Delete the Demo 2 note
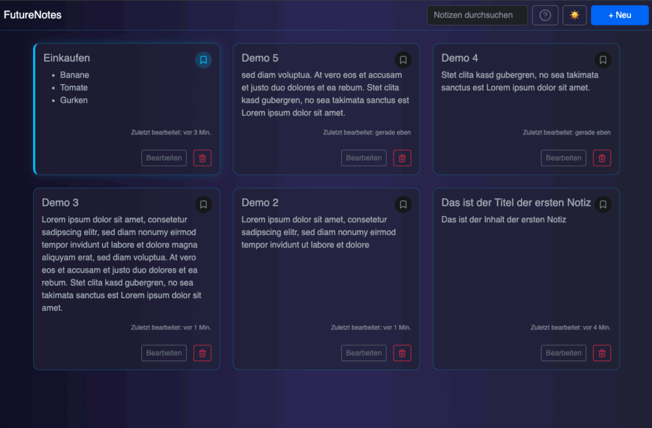 click(x=402, y=353)
